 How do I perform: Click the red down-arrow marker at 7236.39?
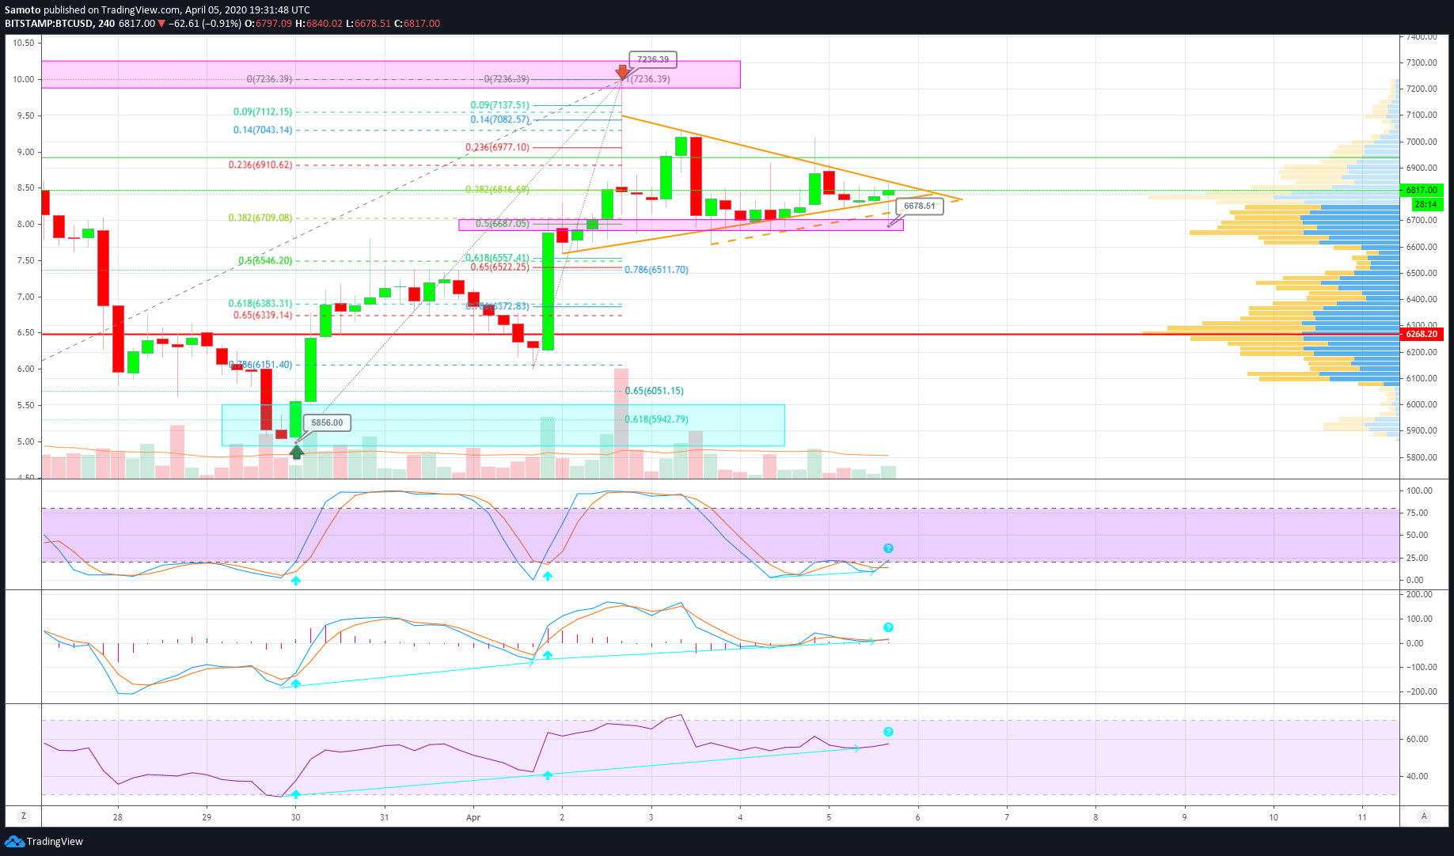pyautogui.click(x=623, y=72)
